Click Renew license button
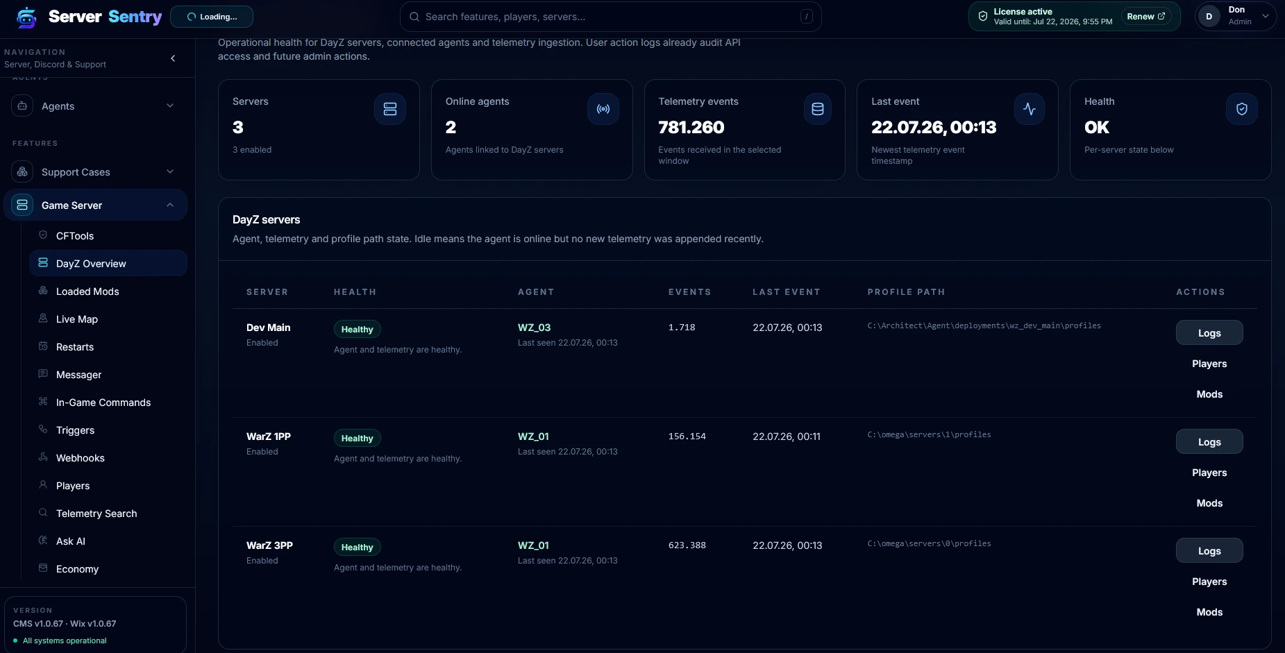 click(1146, 16)
